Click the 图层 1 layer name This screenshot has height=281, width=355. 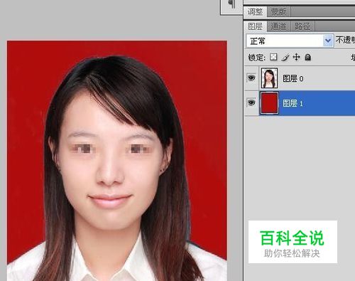click(x=293, y=103)
